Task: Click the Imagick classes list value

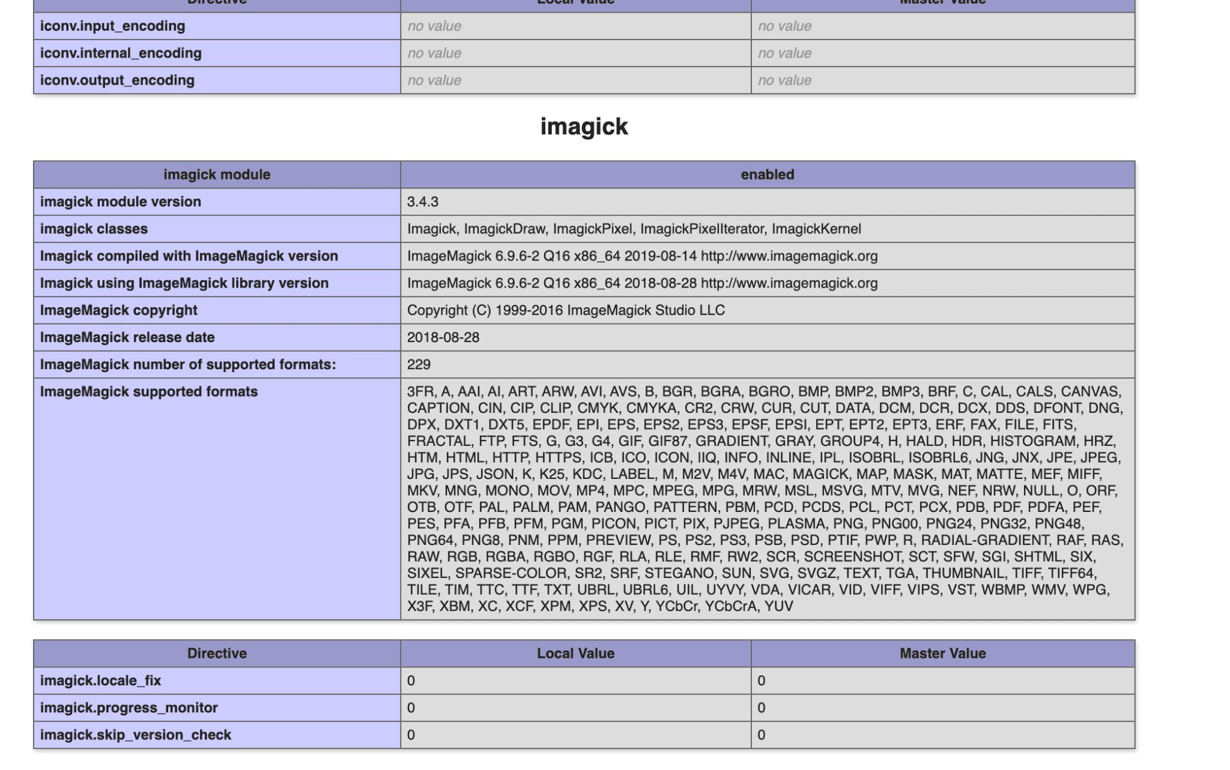Action: coord(634,229)
